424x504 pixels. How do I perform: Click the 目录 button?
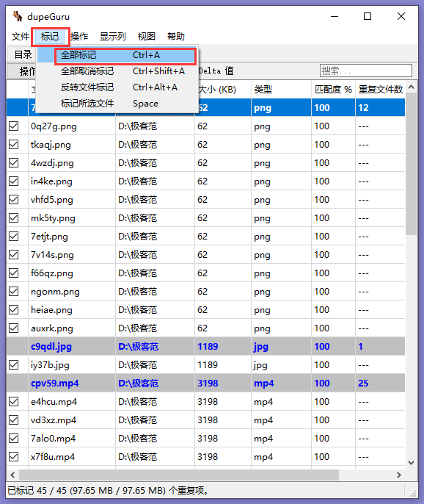click(23, 54)
